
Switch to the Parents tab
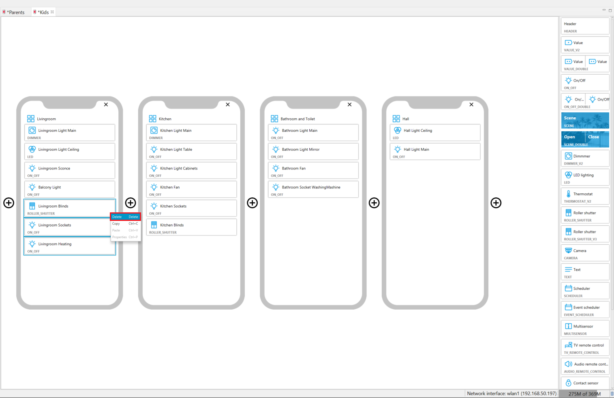(16, 12)
